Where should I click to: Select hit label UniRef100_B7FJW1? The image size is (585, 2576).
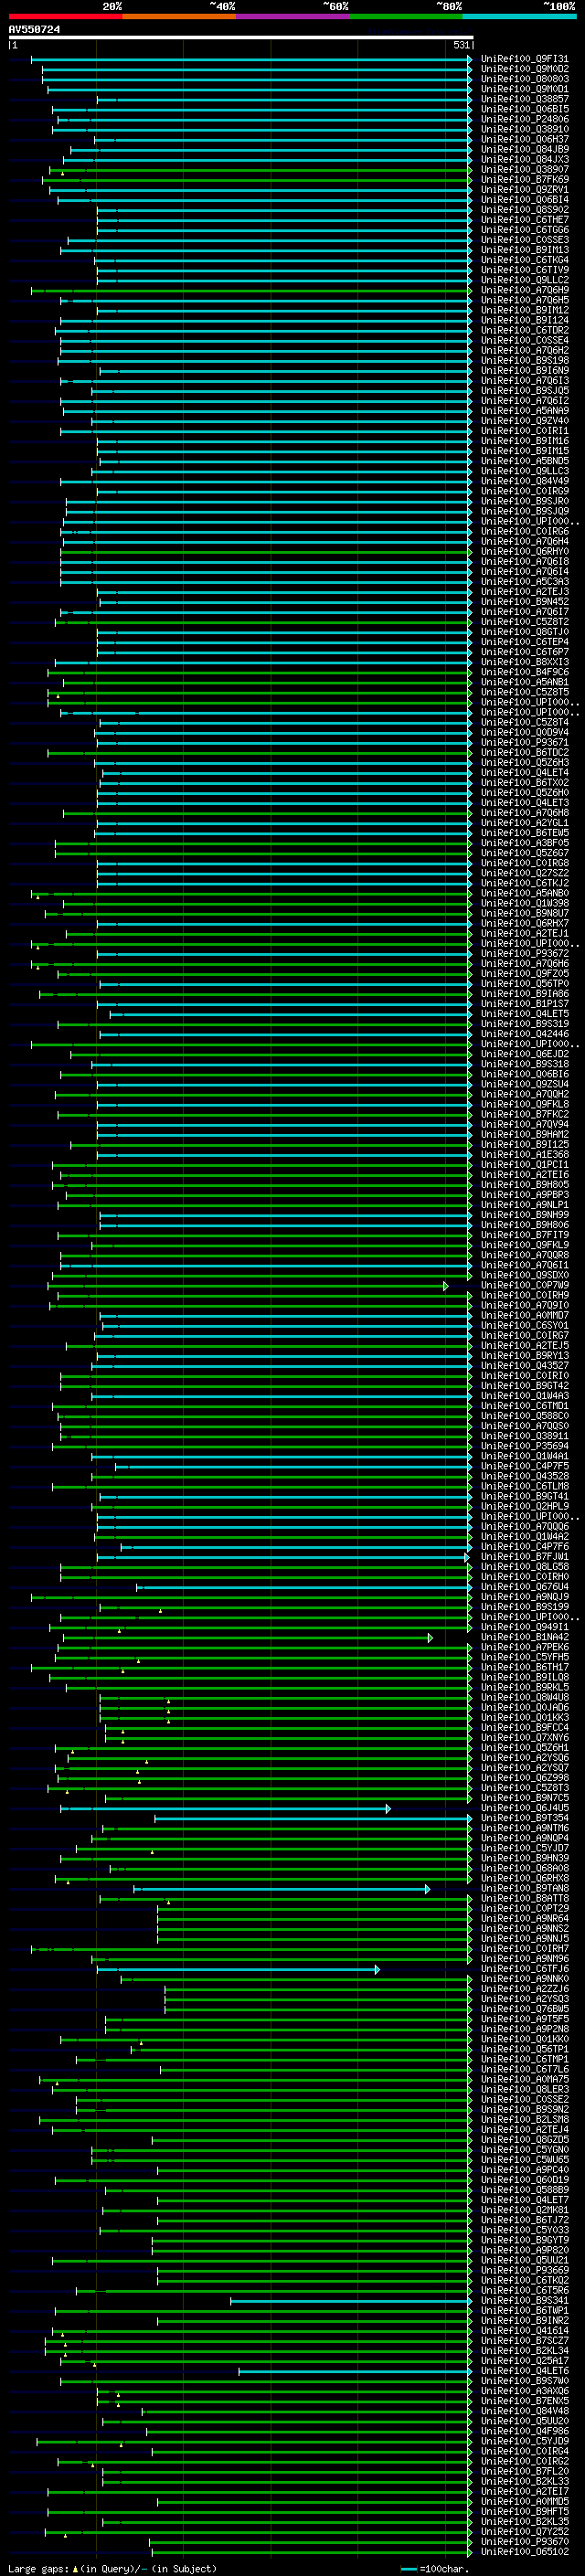click(525, 1557)
